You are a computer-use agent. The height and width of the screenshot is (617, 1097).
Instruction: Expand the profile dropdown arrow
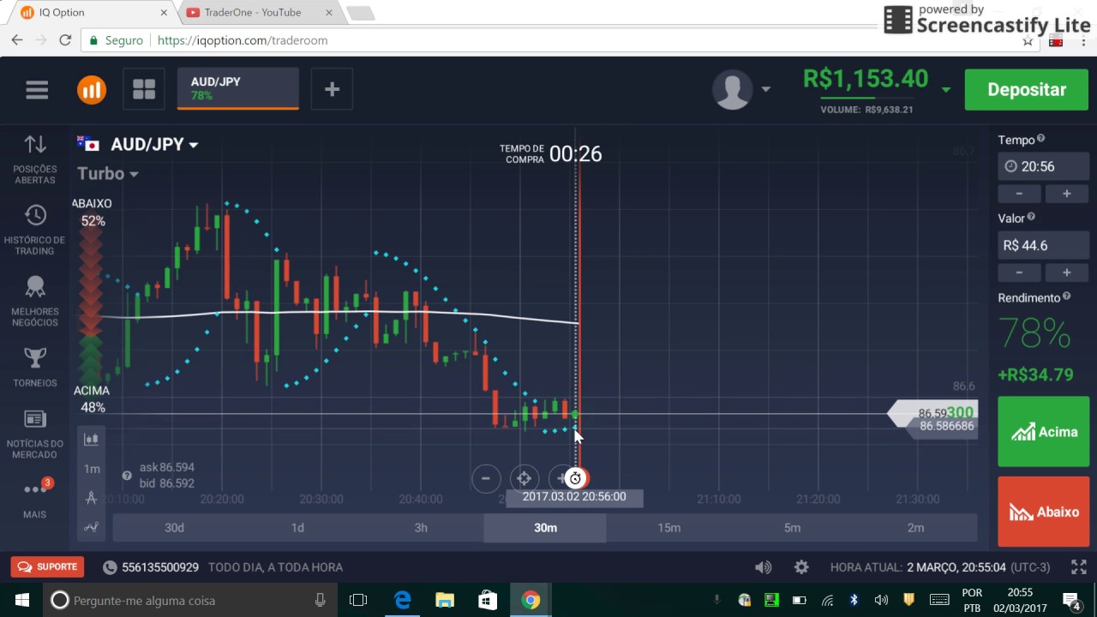pyautogui.click(x=765, y=89)
